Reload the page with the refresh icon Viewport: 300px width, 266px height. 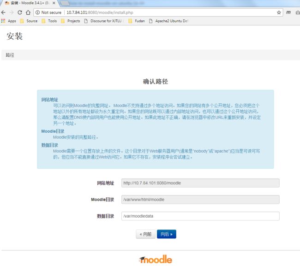point(20,12)
